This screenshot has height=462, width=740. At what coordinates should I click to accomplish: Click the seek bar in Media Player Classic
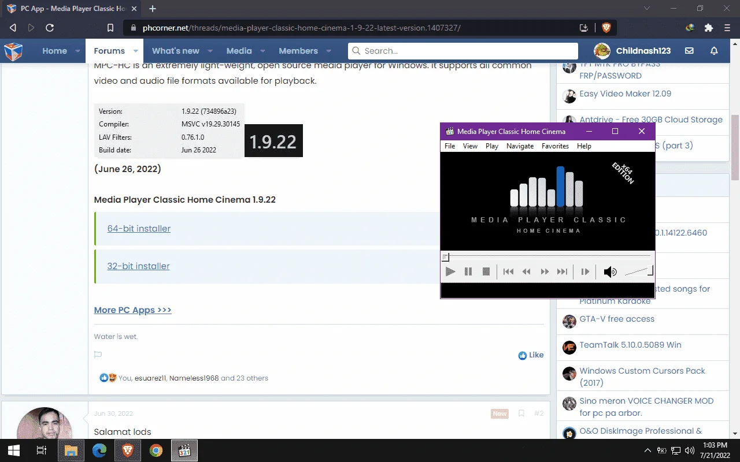(547, 257)
